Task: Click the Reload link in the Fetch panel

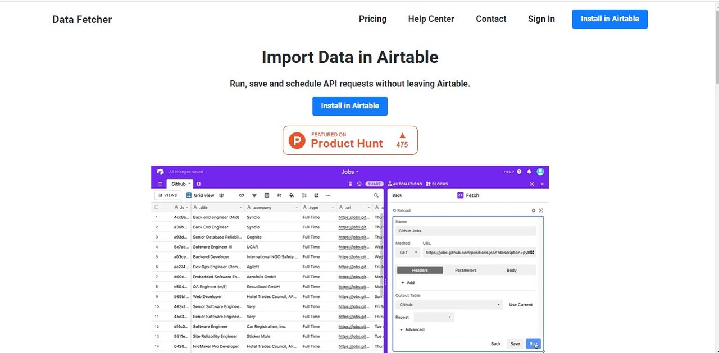Action: point(402,210)
